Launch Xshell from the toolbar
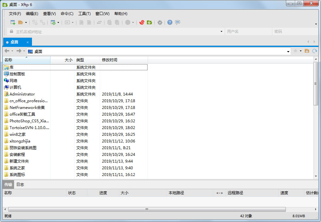This screenshot has height=222, width=321. tap(142, 22)
